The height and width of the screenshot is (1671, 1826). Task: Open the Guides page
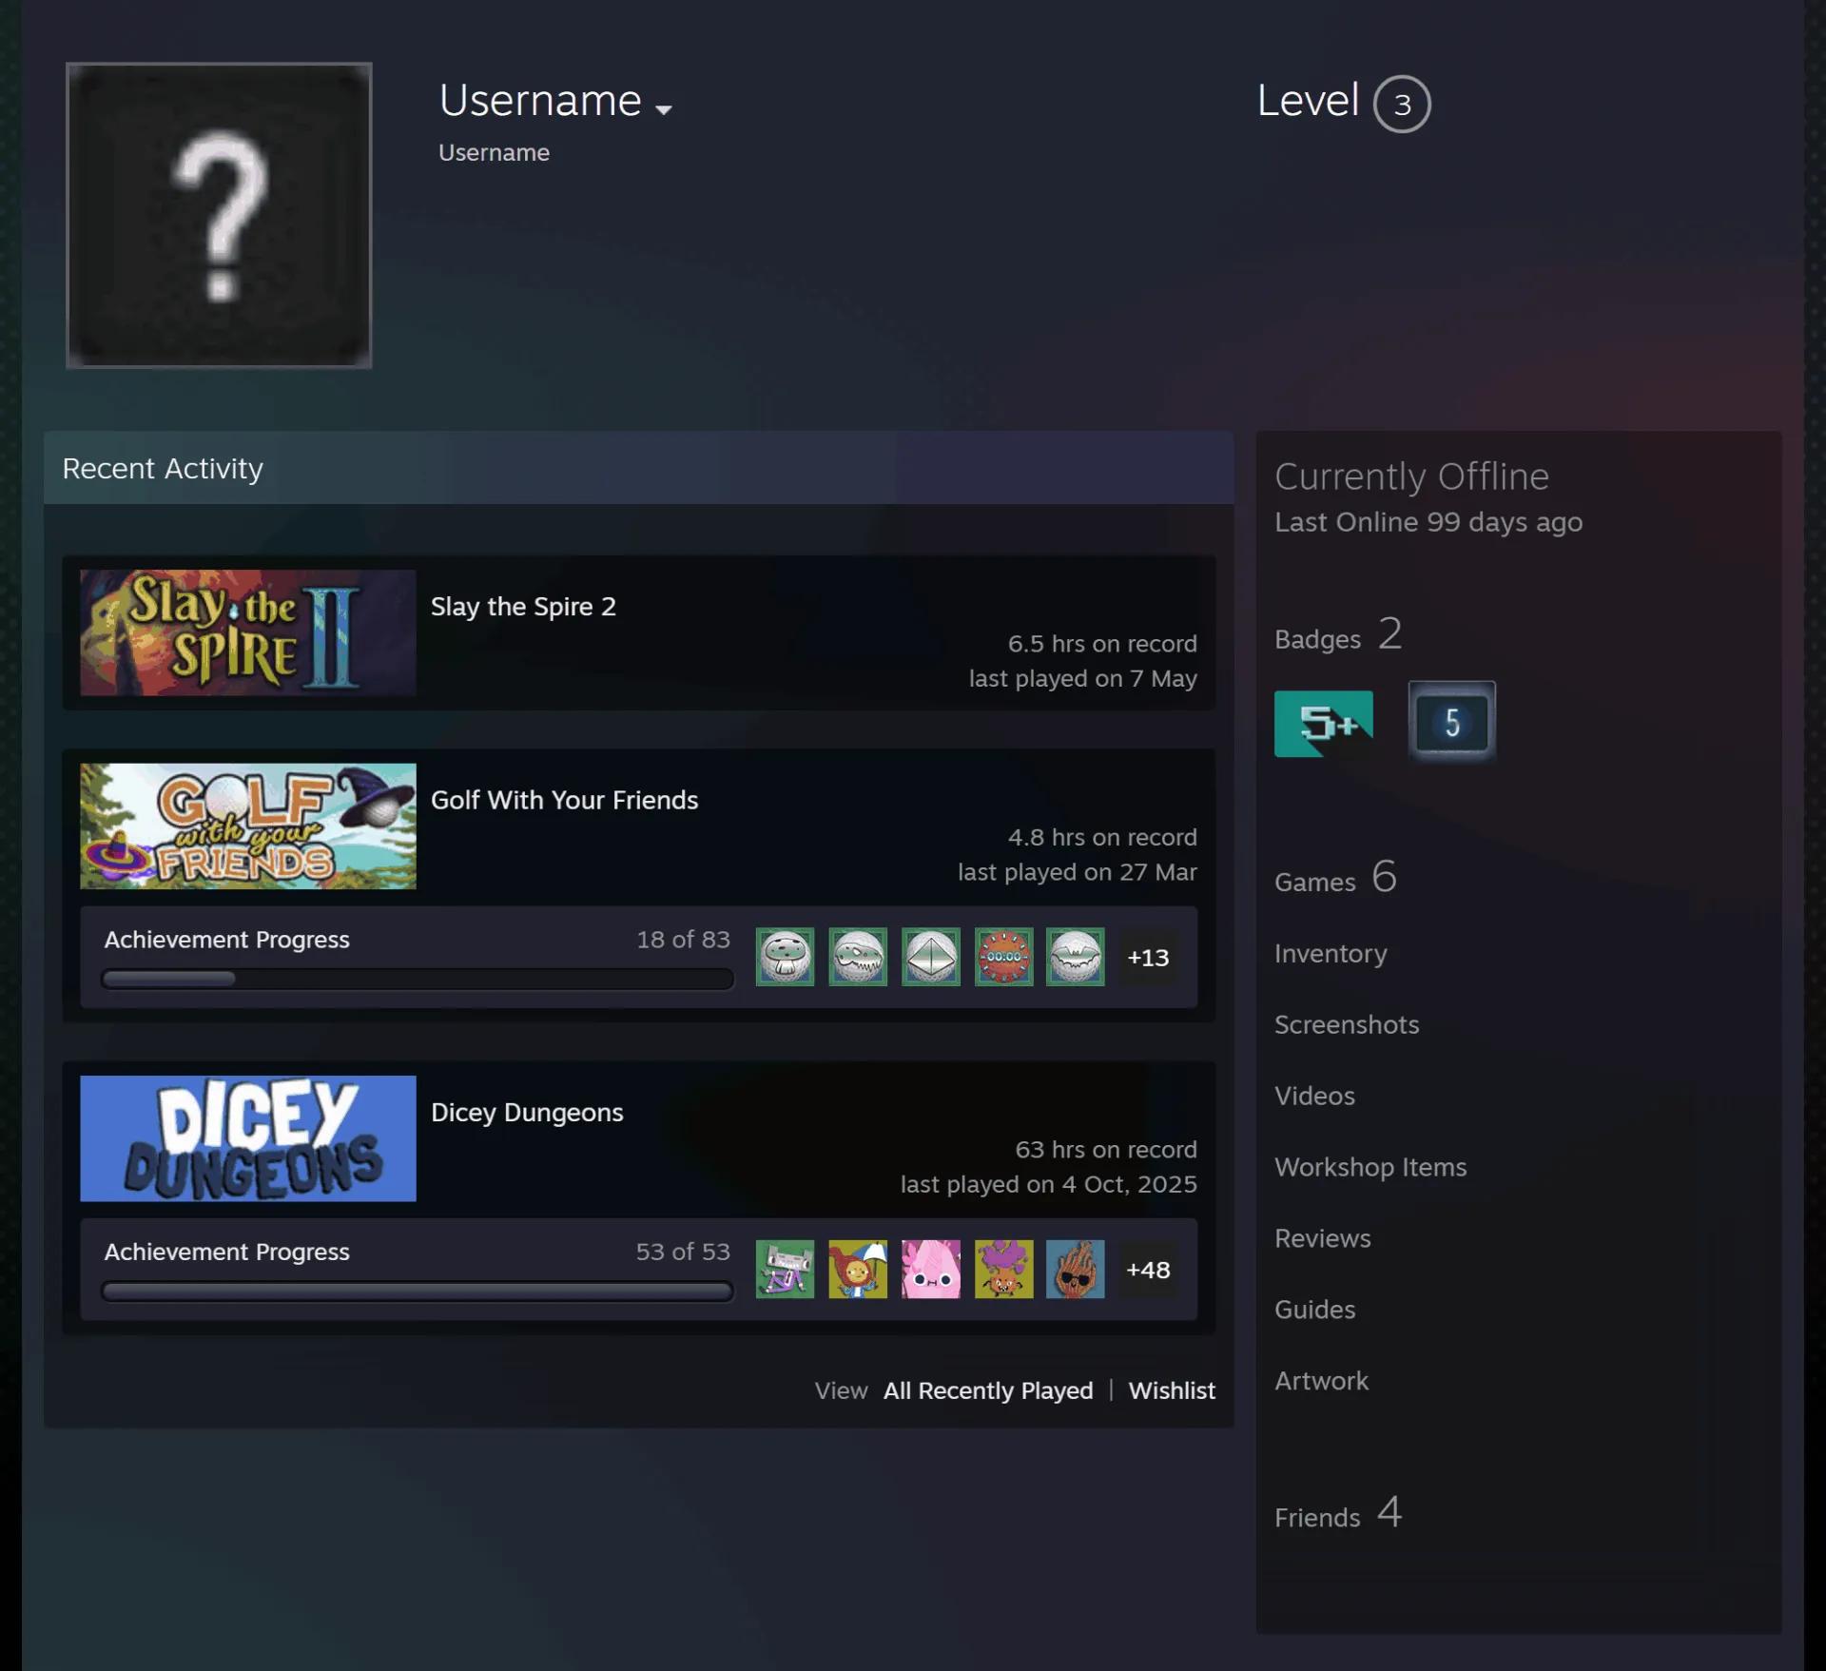[x=1315, y=1310]
